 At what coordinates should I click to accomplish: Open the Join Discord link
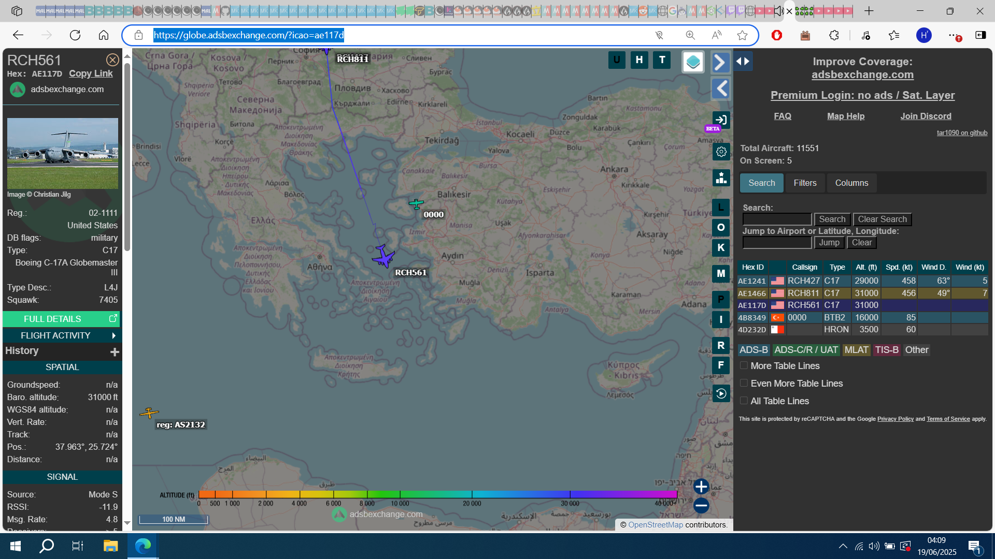[x=926, y=116]
